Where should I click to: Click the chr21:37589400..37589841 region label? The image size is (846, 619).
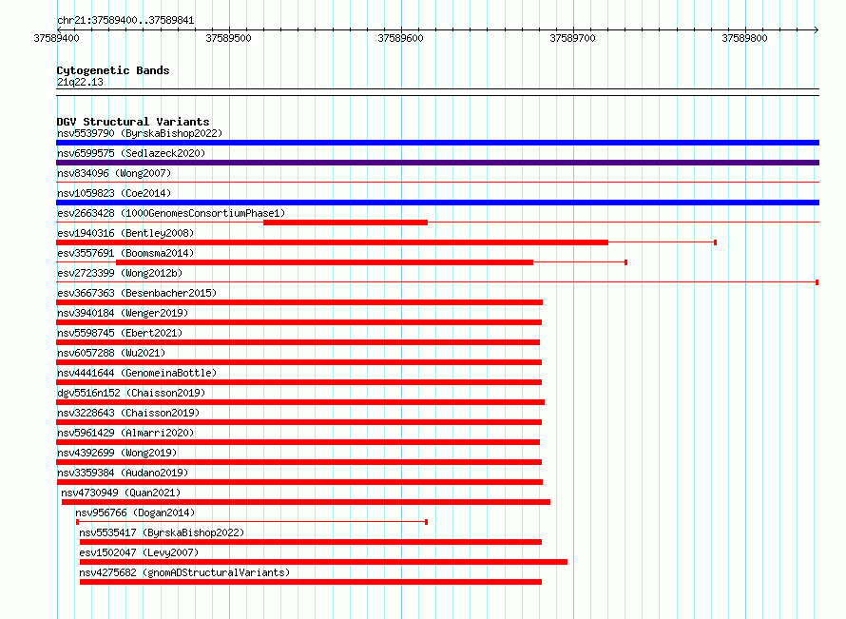pos(125,20)
